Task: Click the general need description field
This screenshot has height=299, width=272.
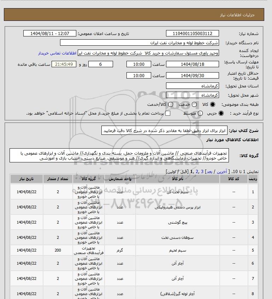Action: coord(165,131)
